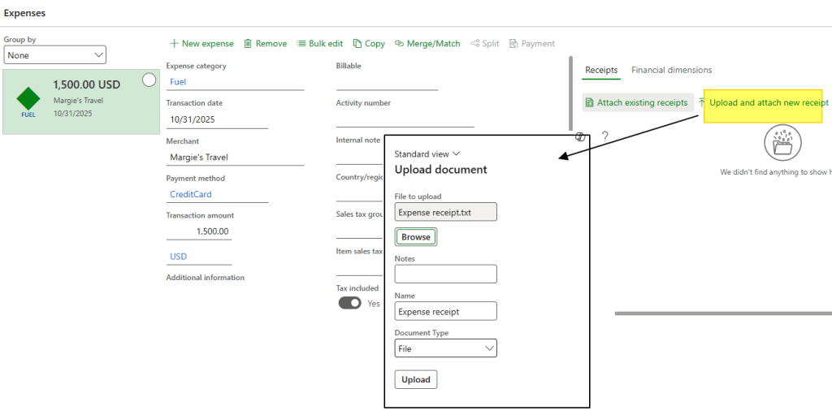
Task: Click the Copy toolbar icon
Action: pyautogui.click(x=357, y=44)
